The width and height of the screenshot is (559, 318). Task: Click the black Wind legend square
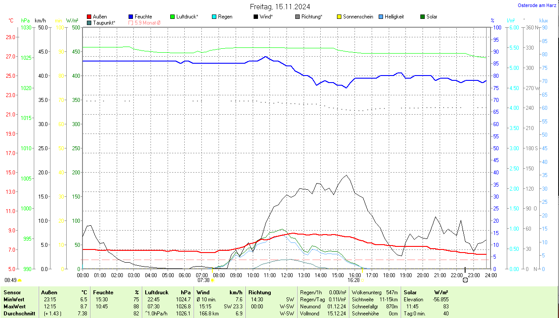coord(256,17)
